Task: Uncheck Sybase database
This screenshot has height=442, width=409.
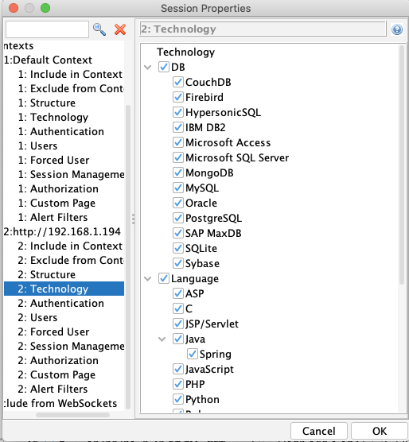Action: tap(178, 263)
